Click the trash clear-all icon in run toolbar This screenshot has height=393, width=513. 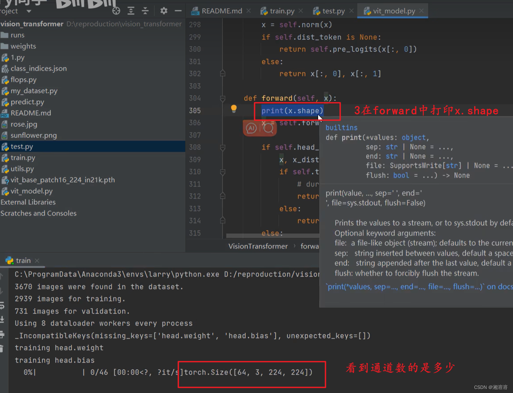(2, 349)
